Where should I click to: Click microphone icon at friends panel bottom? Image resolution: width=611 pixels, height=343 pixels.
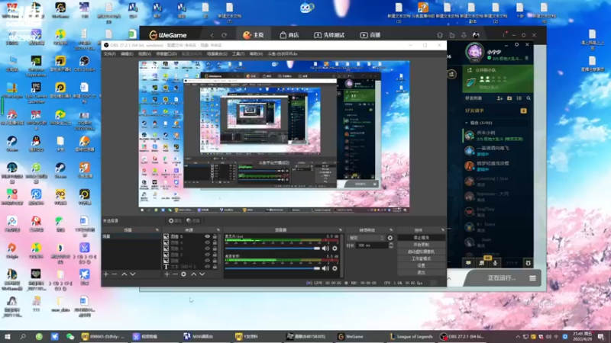pyautogui.click(x=495, y=263)
